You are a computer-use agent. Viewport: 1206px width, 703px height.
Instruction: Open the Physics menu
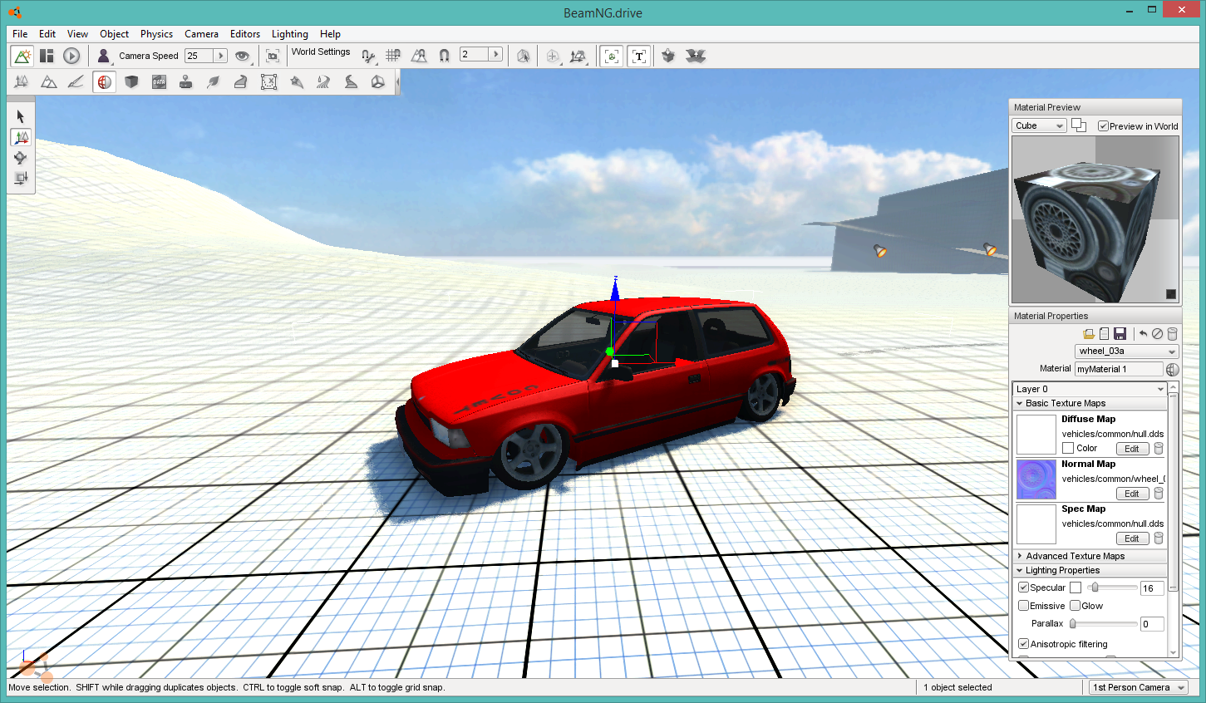pyautogui.click(x=156, y=34)
